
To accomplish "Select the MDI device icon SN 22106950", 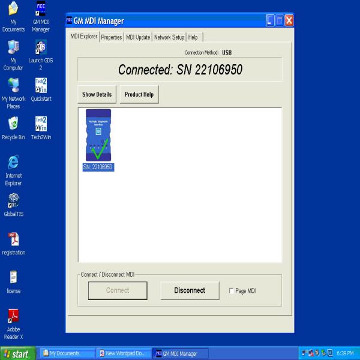I will (98, 136).
